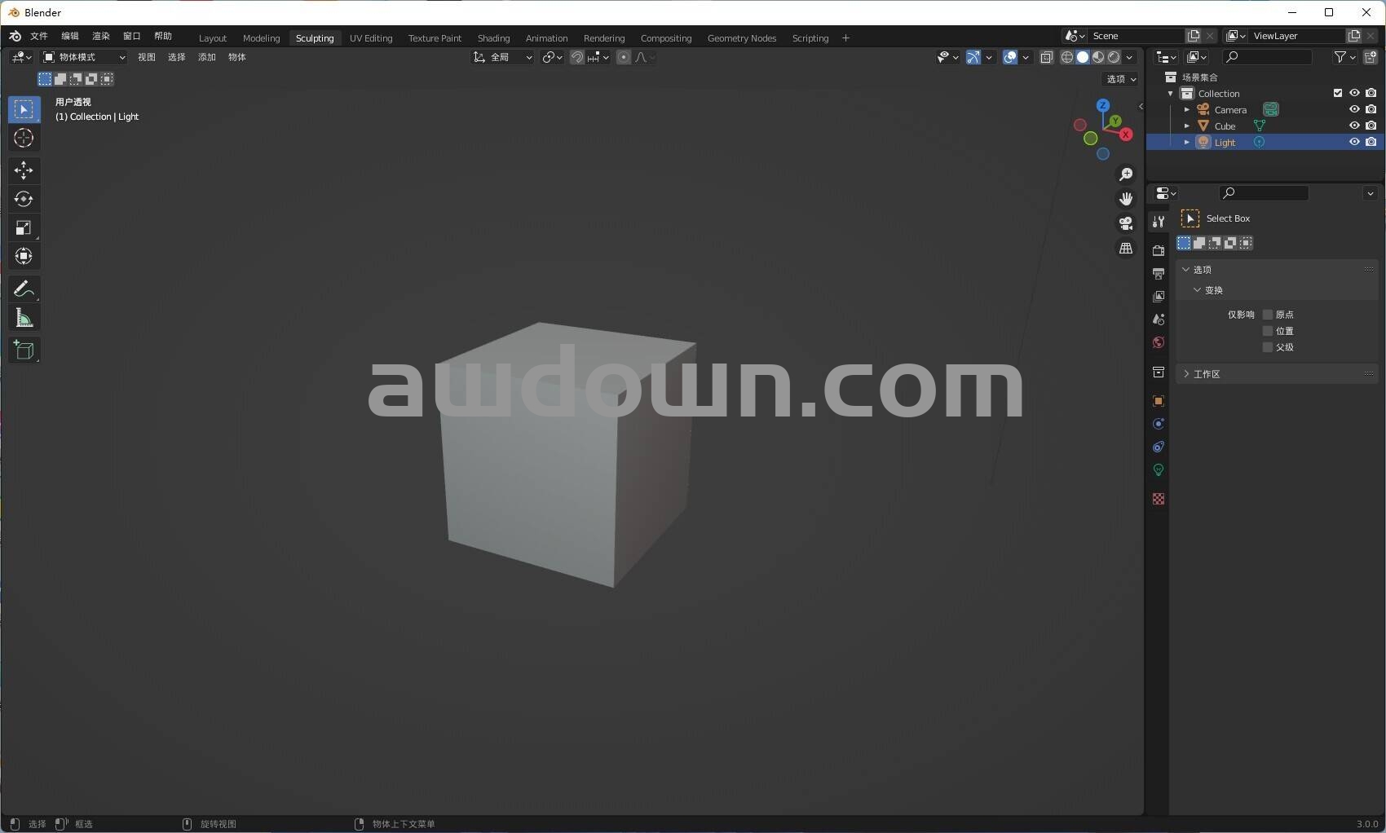Switch to orthographic grid view icon
The height and width of the screenshot is (833, 1386).
(x=1126, y=249)
